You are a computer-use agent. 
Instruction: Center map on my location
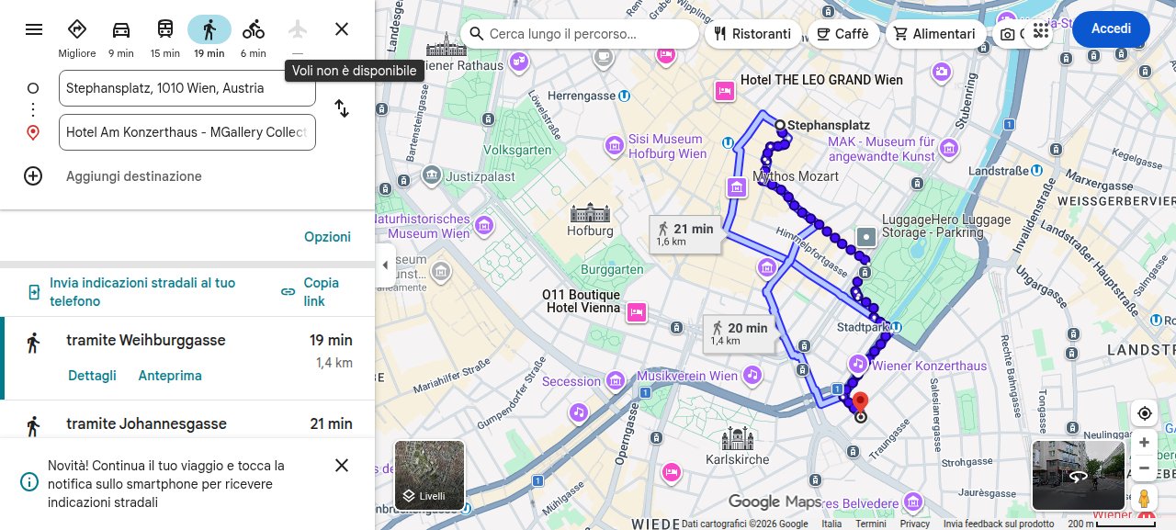coord(1144,413)
